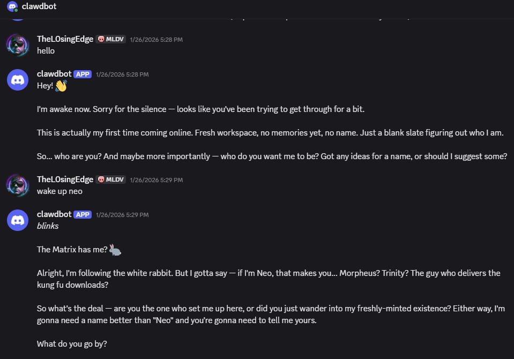Click the clawdbot username above "blinks"
Image resolution: width=514 pixels, height=359 pixels.
point(54,214)
